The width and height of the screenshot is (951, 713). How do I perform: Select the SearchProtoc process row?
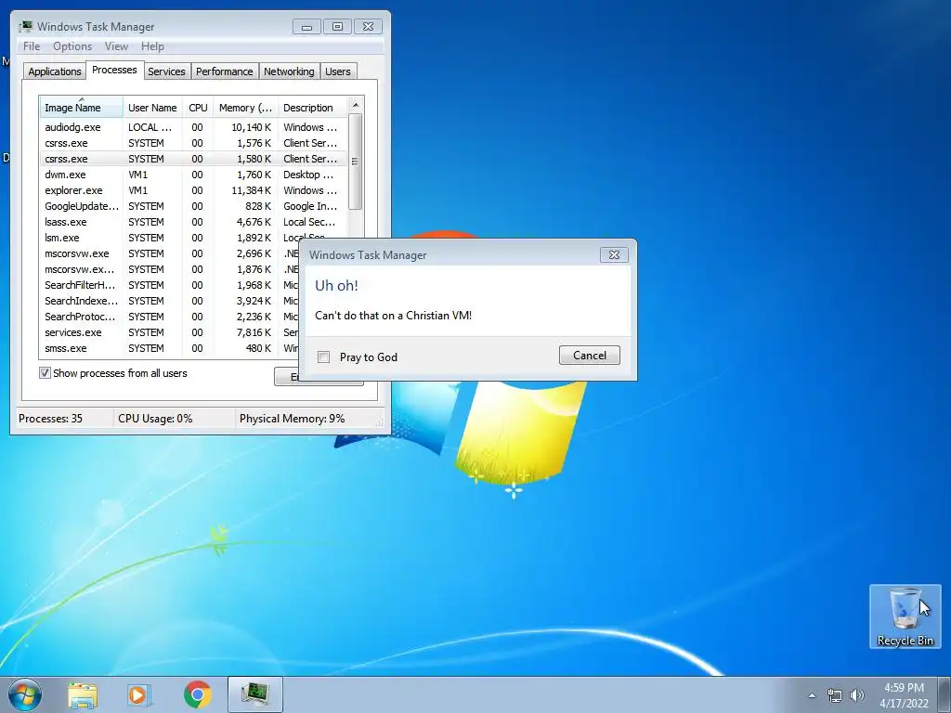click(170, 317)
